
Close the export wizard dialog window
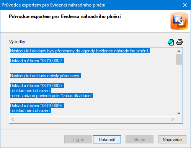click(185, 5)
